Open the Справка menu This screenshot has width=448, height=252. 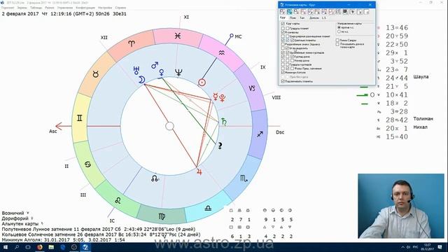(120, 8)
